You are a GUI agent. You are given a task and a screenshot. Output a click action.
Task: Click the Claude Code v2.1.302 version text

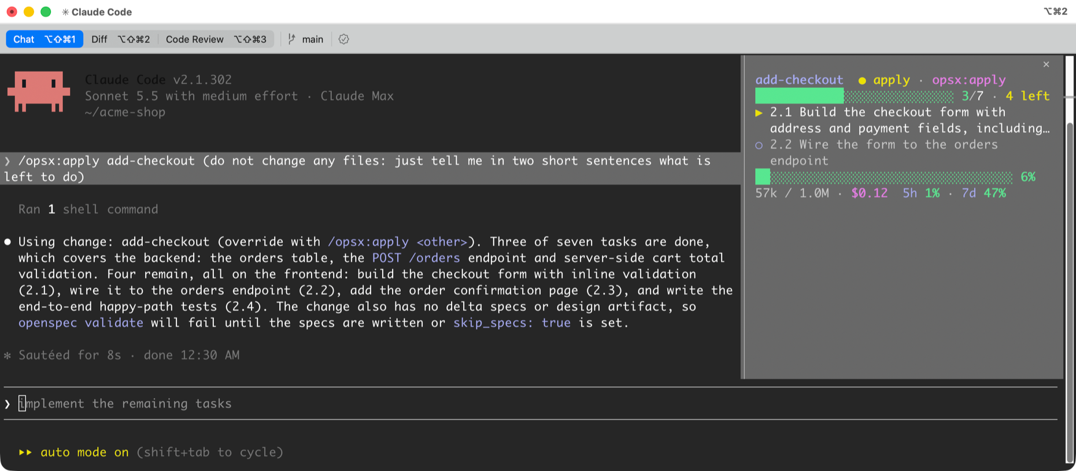point(158,80)
